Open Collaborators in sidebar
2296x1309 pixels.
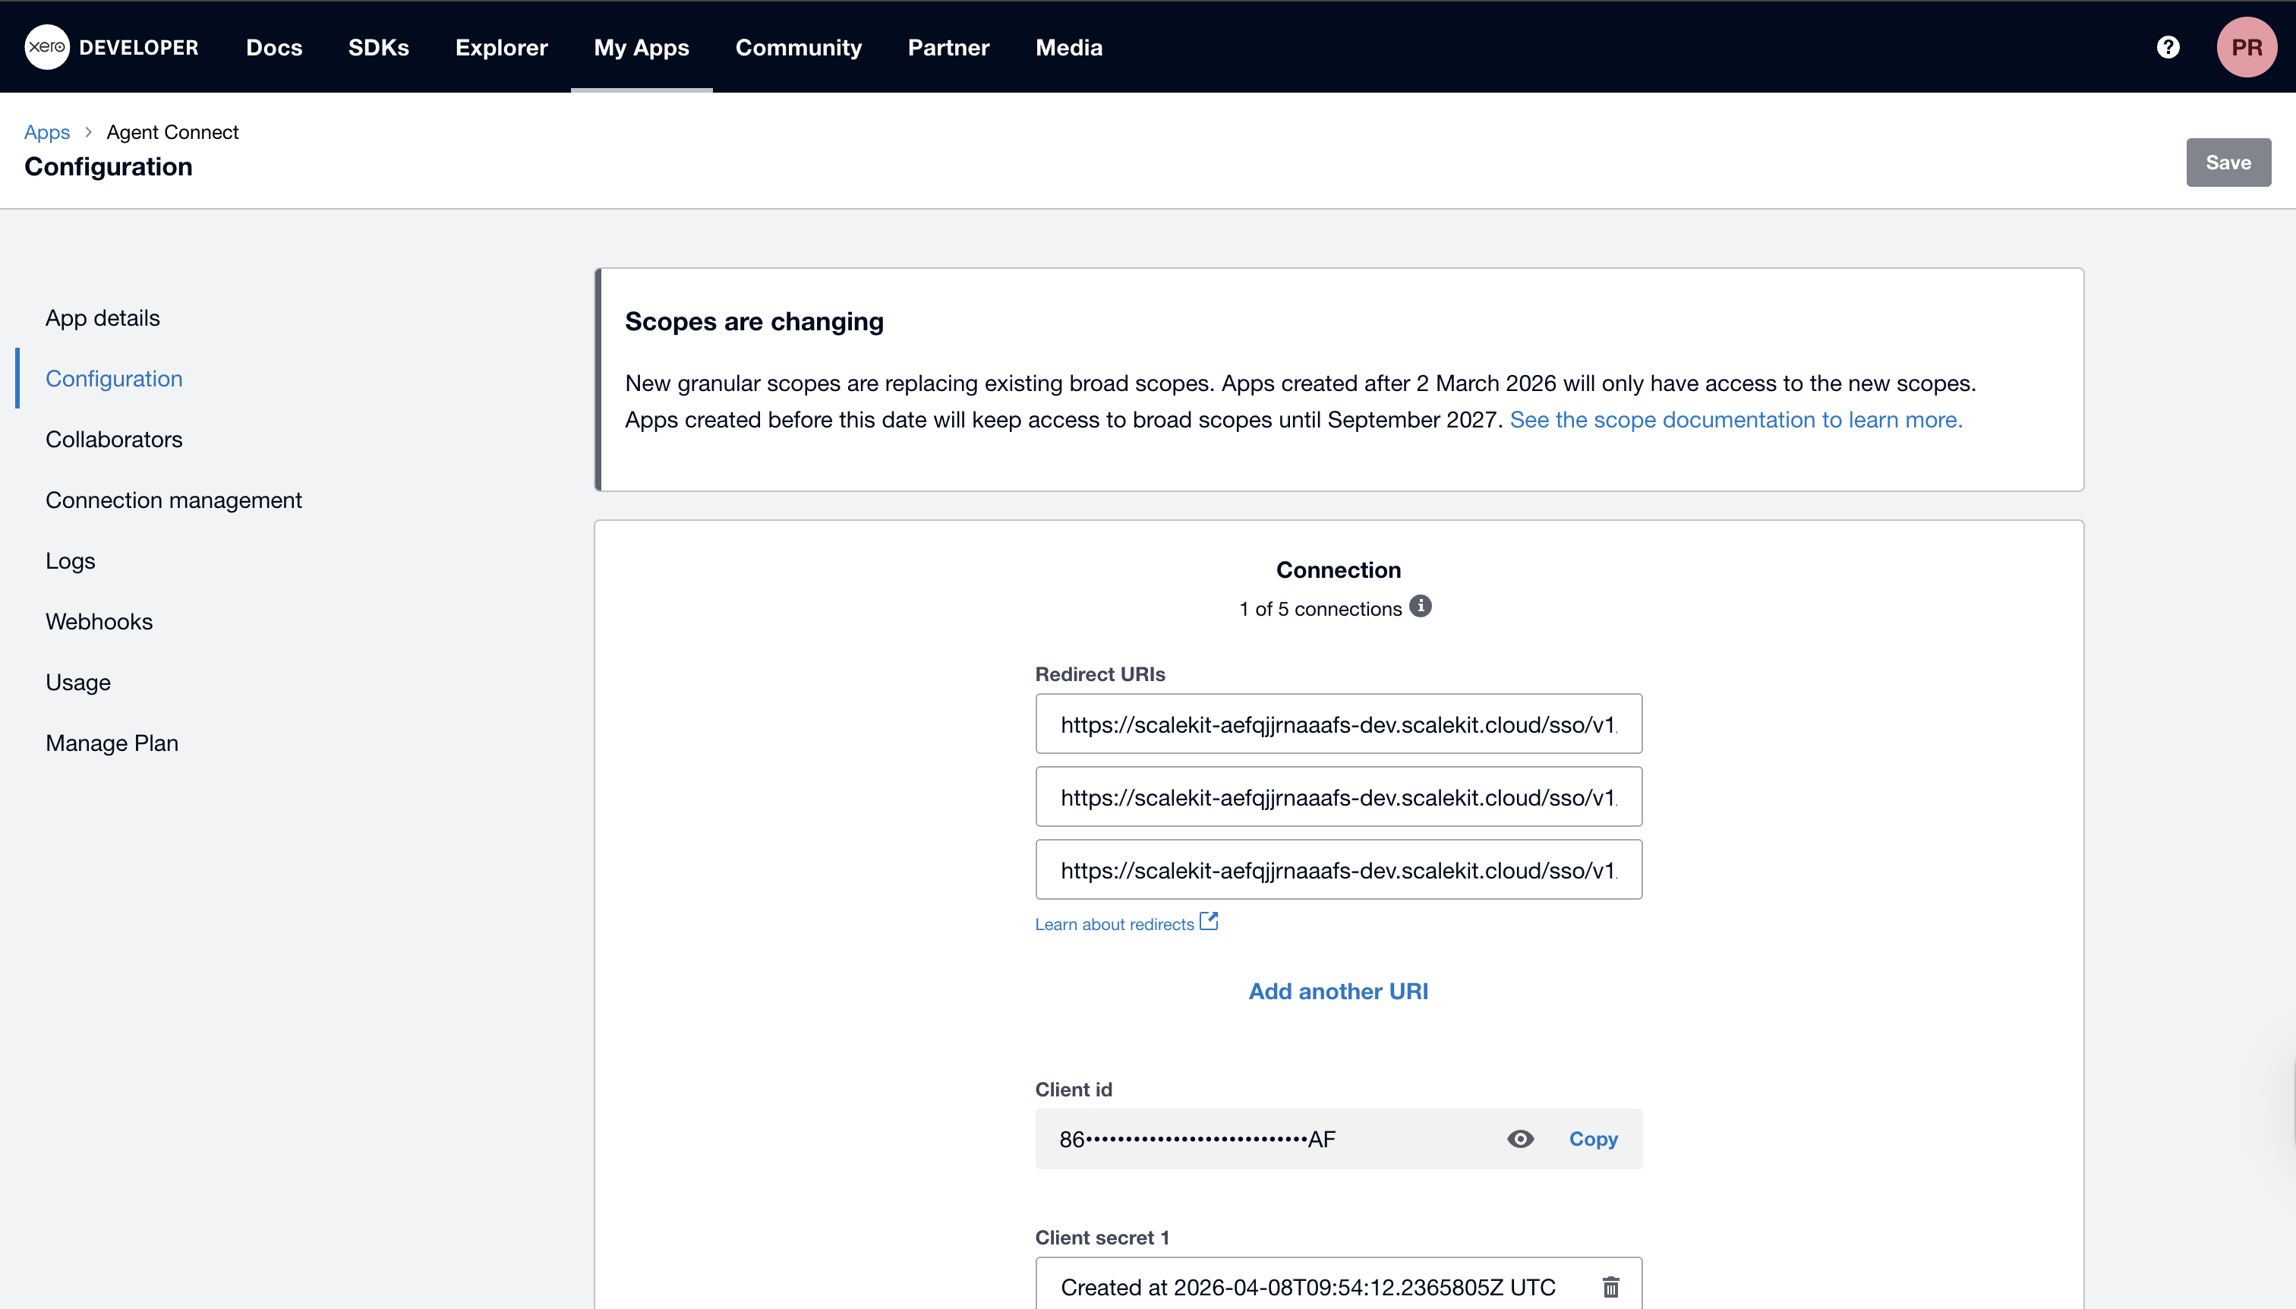[114, 440]
